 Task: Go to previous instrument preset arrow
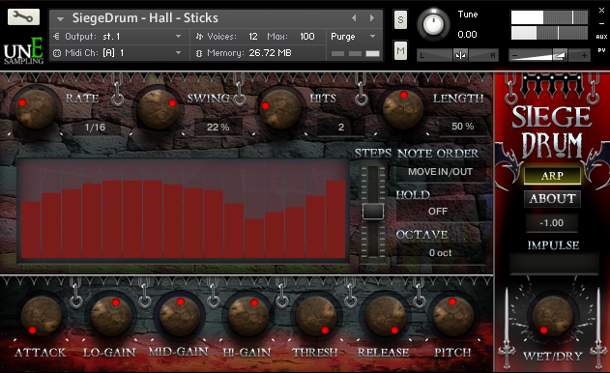[x=354, y=18]
